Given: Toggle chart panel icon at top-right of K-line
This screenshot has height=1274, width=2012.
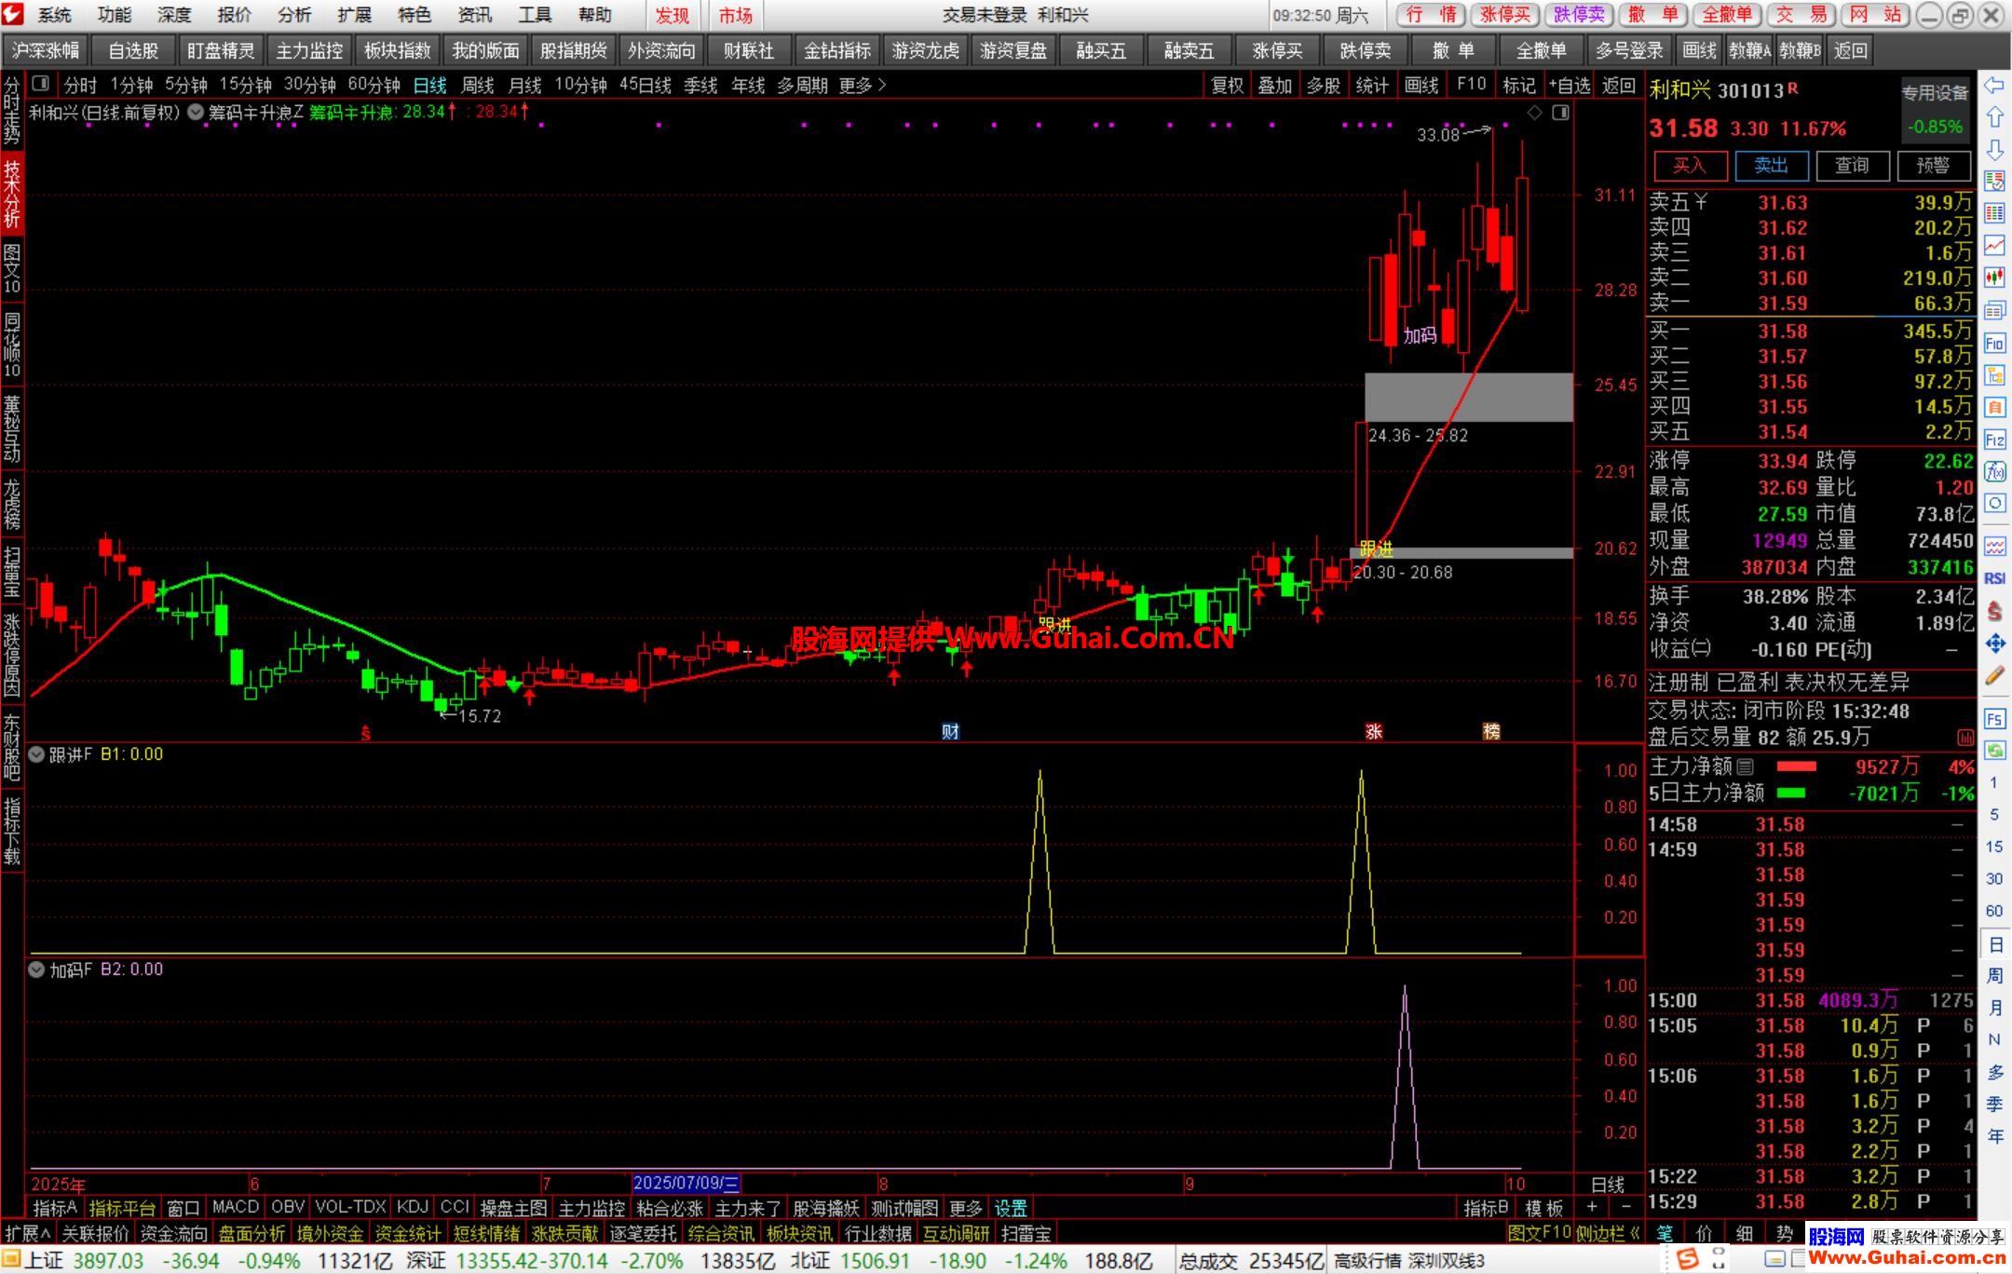Looking at the screenshot, I should [x=1560, y=113].
